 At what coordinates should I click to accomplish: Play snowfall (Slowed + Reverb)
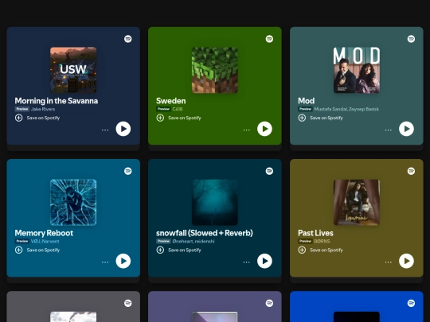click(264, 261)
